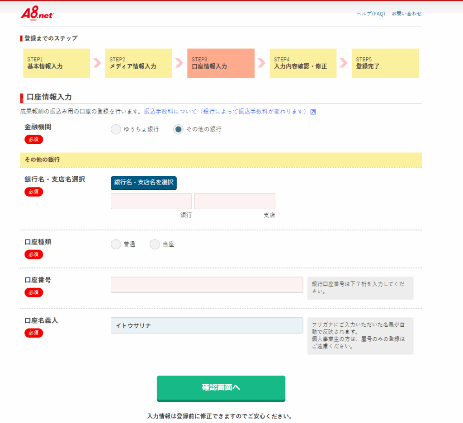Choose 普通 account type

click(116, 244)
